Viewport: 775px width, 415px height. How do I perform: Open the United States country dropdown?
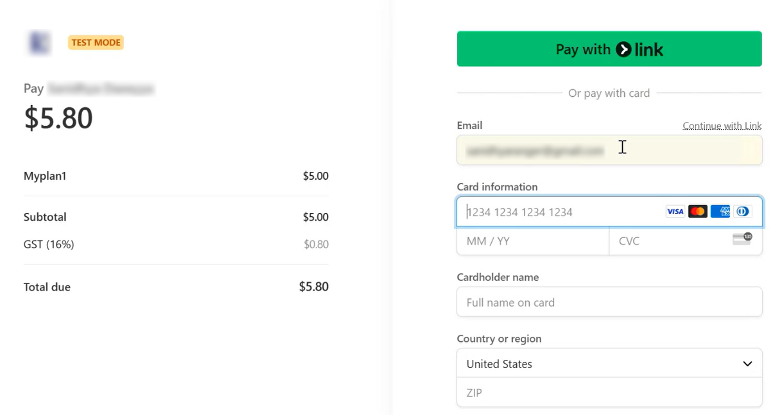(597, 364)
